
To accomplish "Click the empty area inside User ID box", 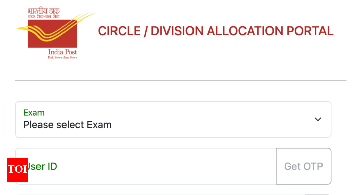I will (166, 166).
